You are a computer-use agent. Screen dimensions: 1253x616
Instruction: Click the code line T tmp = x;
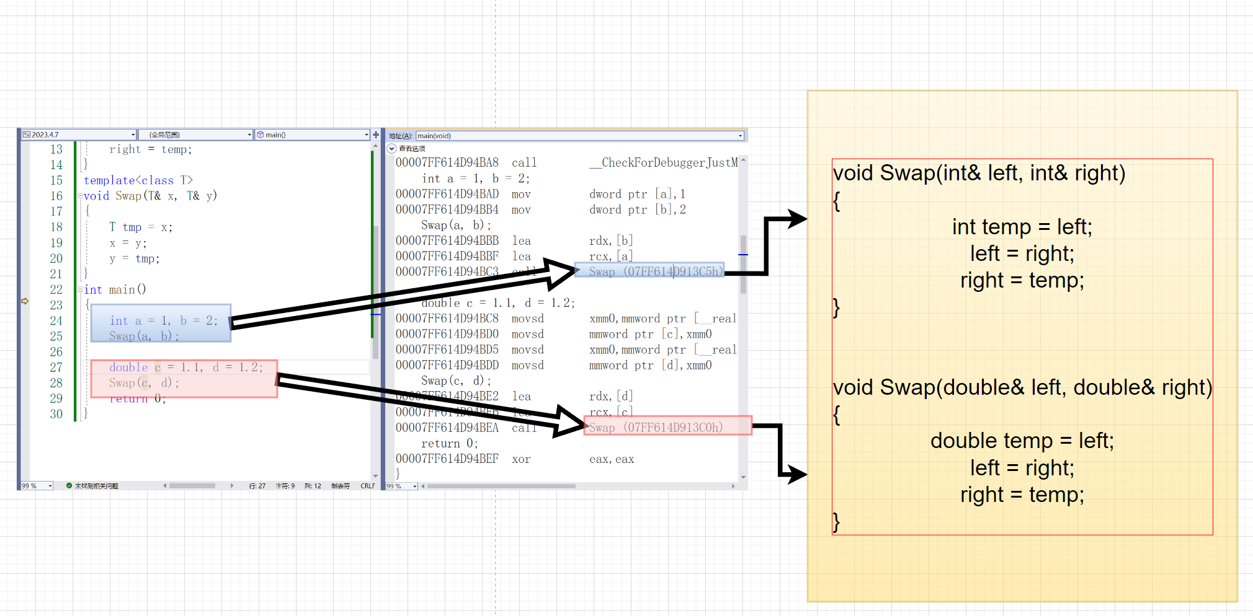pos(141,227)
